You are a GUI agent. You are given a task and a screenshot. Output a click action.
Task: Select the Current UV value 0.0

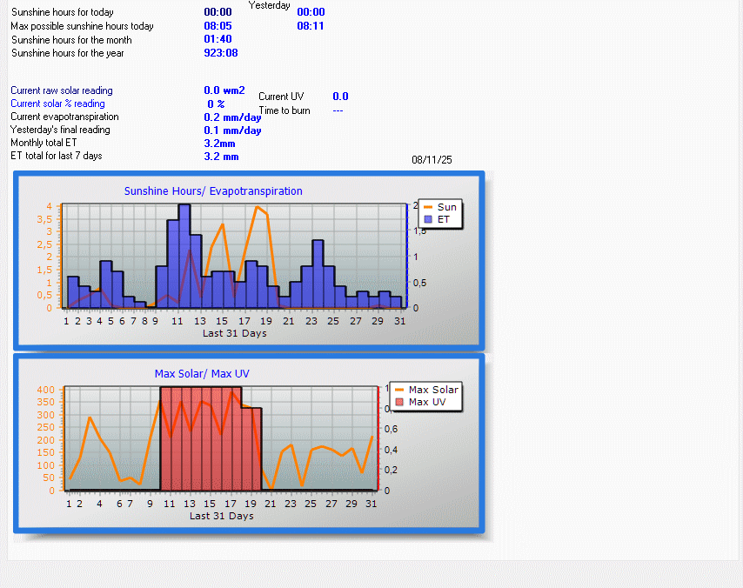tap(340, 97)
